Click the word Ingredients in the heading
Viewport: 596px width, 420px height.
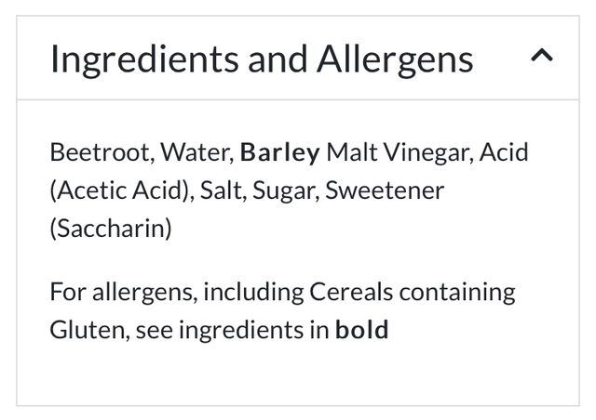pos(144,59)
